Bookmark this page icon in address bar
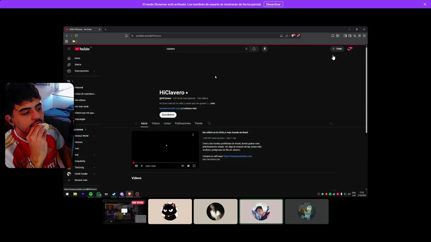This screenshot has height=242, width=431. coord(126,36)
